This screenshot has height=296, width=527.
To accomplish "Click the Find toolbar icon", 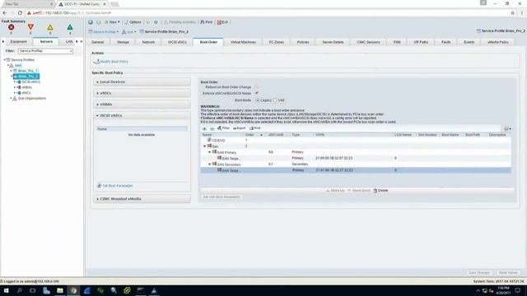I will 207,22.
